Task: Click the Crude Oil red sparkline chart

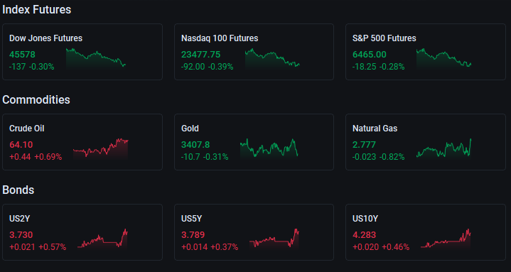Action: coord(101,149)
